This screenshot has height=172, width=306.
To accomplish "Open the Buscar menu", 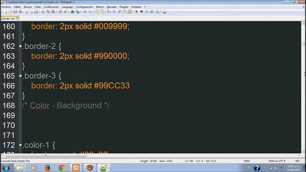I will pyautogui.click(x=28, y=7).
